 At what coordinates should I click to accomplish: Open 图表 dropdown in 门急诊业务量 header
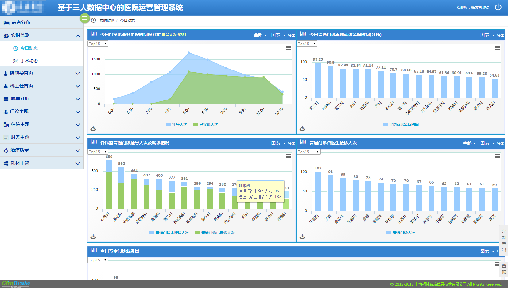278,35
